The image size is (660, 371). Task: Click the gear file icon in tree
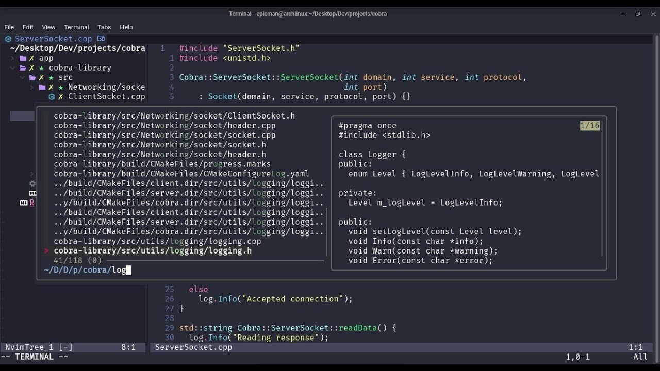pyautogui.click(x=32, y=183)
